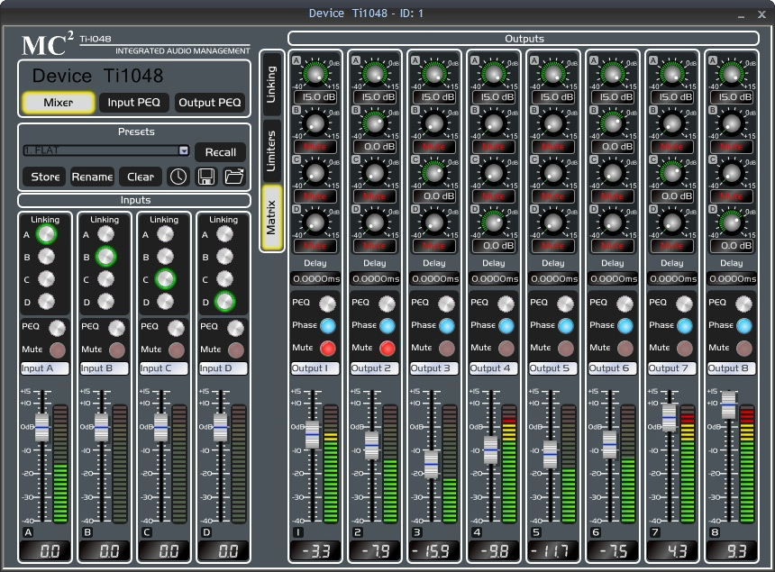
Task: Click the Input C name field
Action: coord(164,368)
